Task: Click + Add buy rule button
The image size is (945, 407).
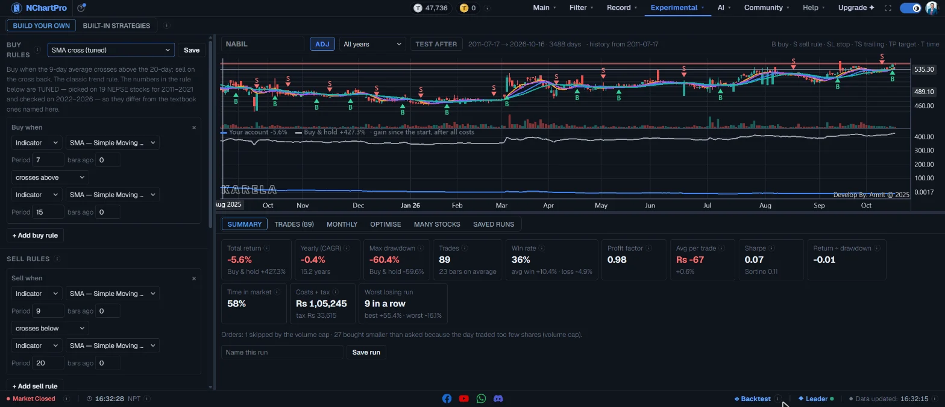Action: click(x=35, y=235)
